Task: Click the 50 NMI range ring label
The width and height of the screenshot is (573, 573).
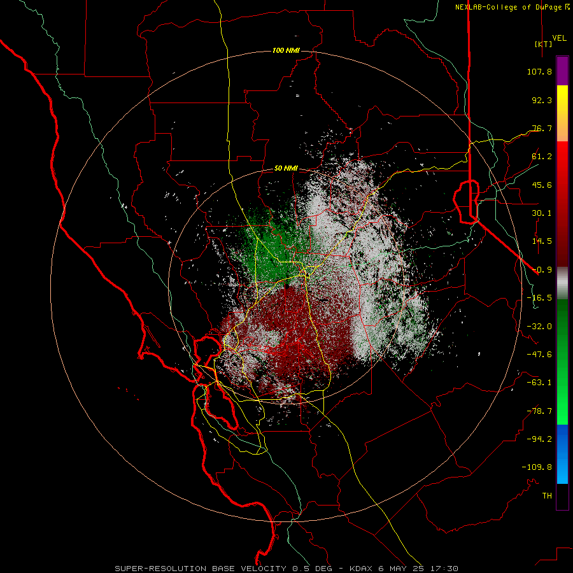Action: tap(286, 169)
